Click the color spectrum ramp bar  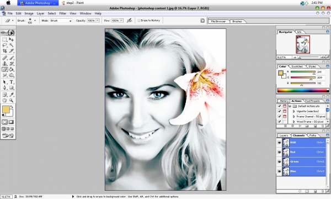pos(303,91)
